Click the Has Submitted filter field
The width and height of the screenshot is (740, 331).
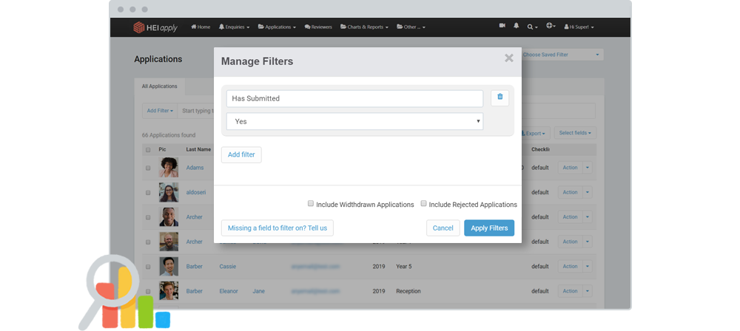354,98
